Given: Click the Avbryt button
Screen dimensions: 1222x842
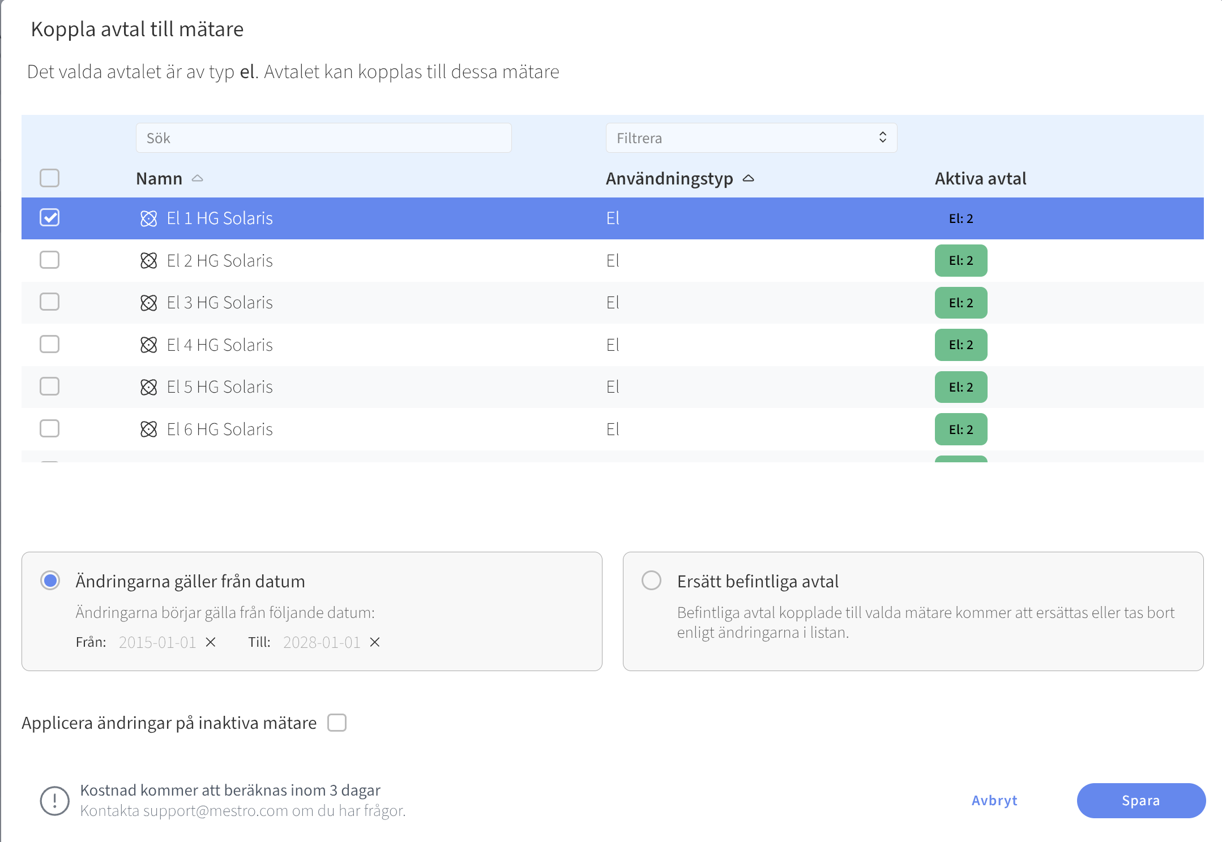Looking at the screenshot, I should coord(994,801).
